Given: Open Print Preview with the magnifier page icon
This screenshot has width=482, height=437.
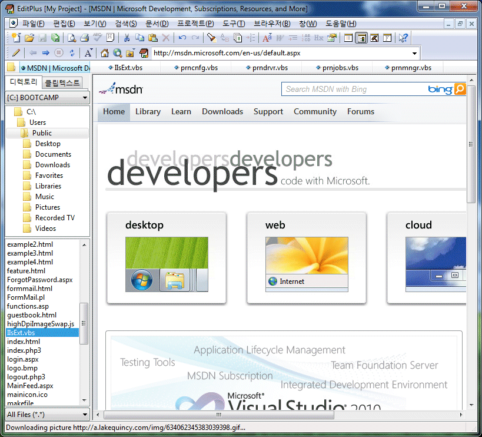Looking at the screenshot, I should pyautogui.click(x=72, y=38).
